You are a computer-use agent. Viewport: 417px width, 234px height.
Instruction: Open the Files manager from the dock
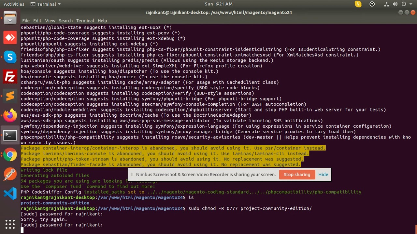(10, 18)
